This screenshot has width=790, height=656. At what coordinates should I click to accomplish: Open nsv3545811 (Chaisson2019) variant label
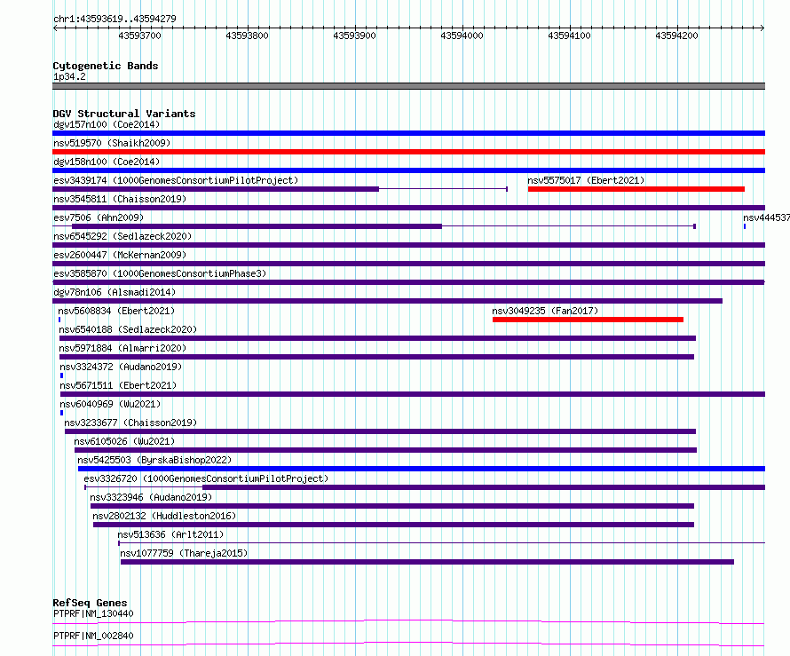120,199
